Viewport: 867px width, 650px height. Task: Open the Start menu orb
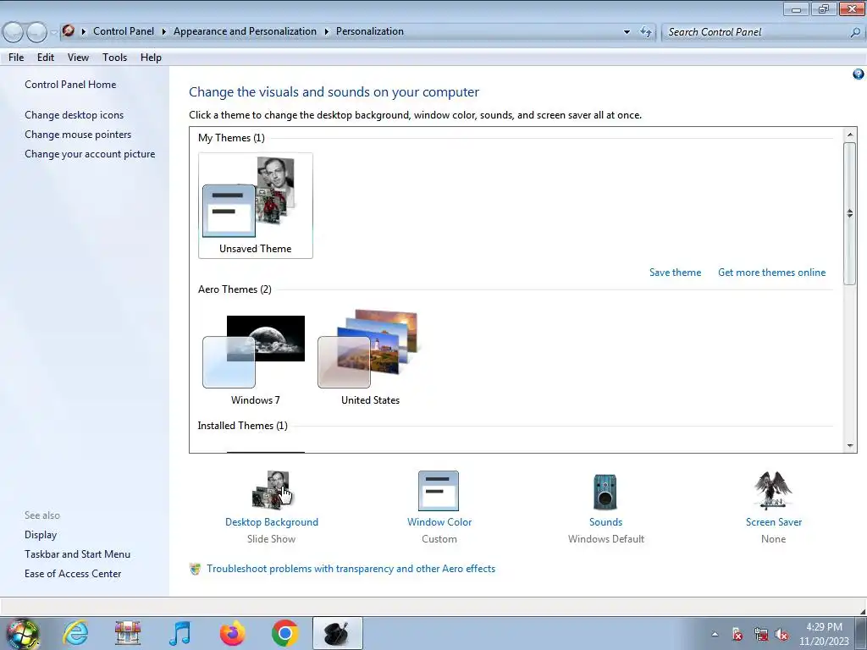[x=23, y=633]
